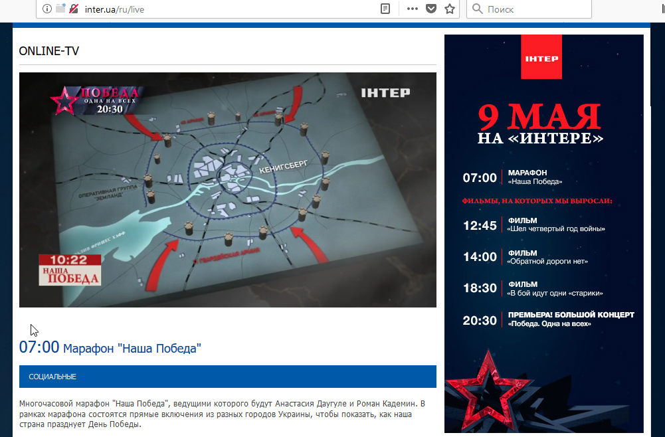
Task: Click the marathon description paragraph
Action: [x=223, y=414]
